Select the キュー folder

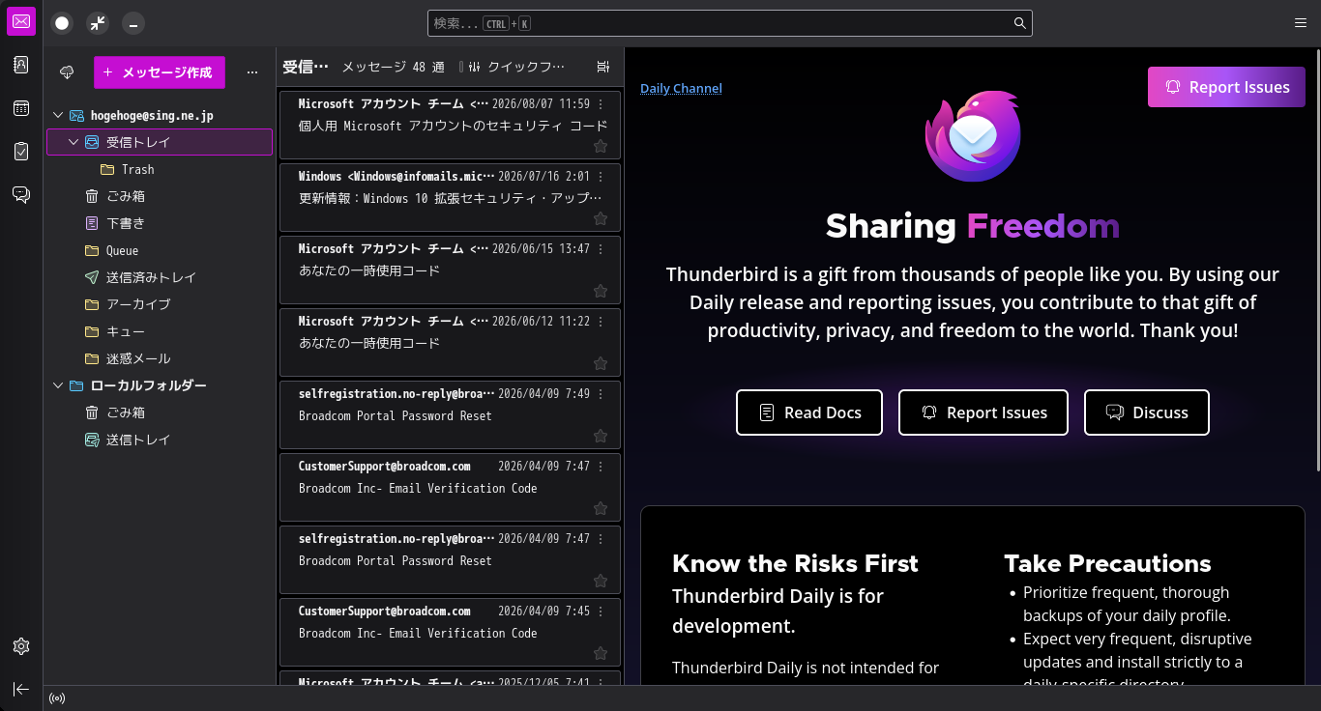(x=160, y=331)
